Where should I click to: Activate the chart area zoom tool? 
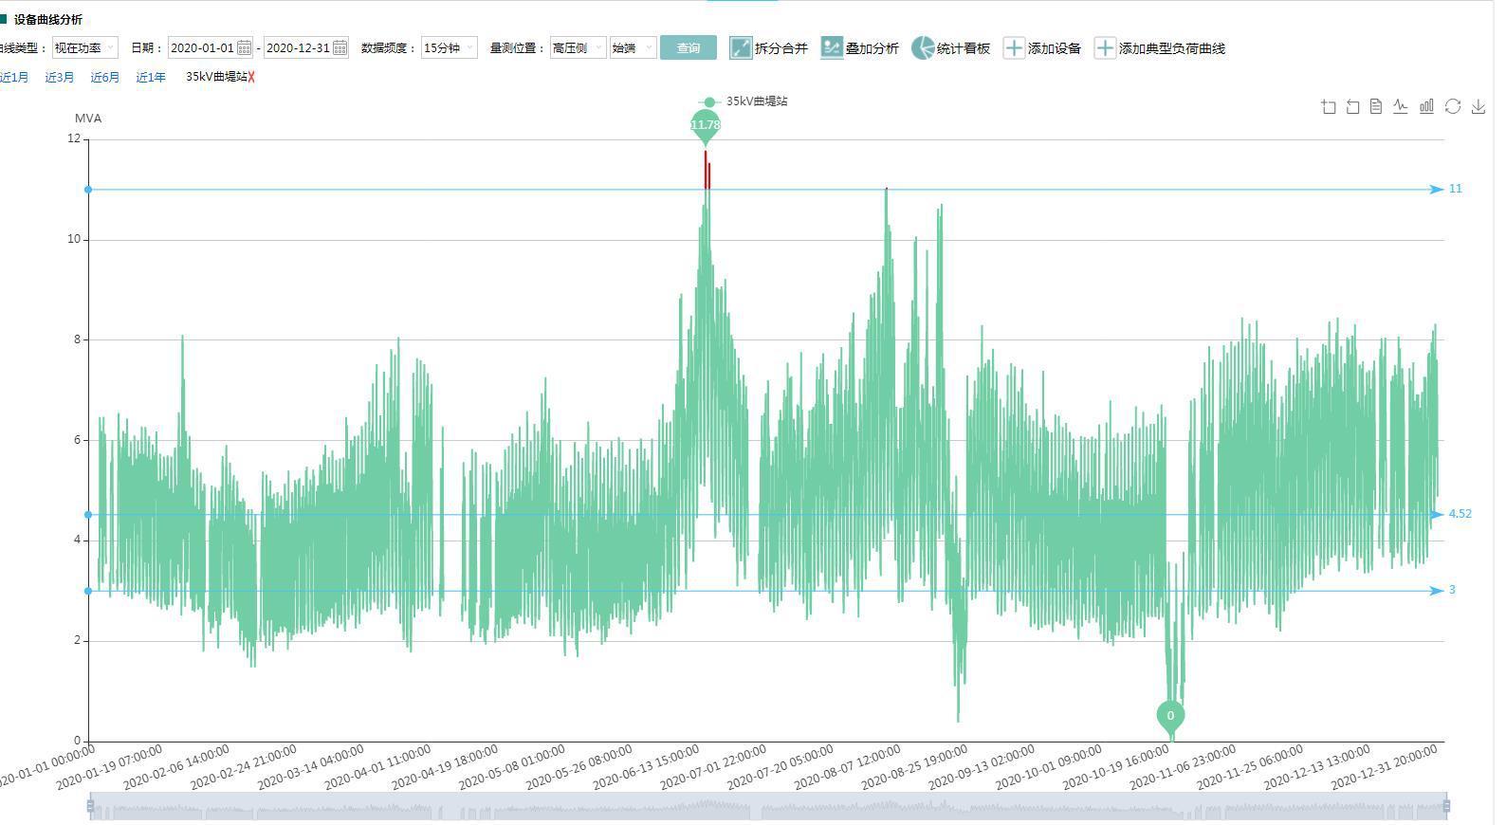pyautogui.click(x=1329, y=107)
